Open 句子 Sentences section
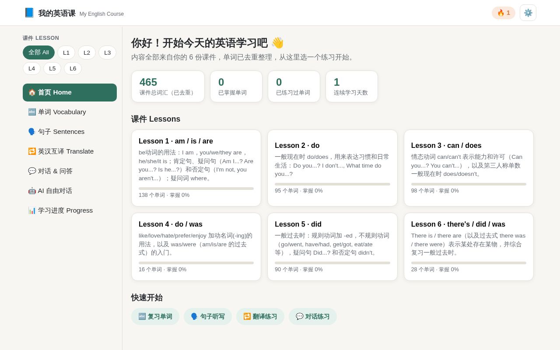This screenshot has width=560, height=350. (x=70, y=132)
